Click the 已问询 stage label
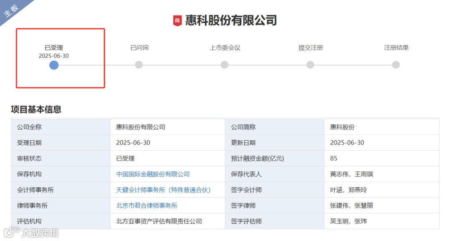The width and height of the screenshot is (451, 241). 139,48
